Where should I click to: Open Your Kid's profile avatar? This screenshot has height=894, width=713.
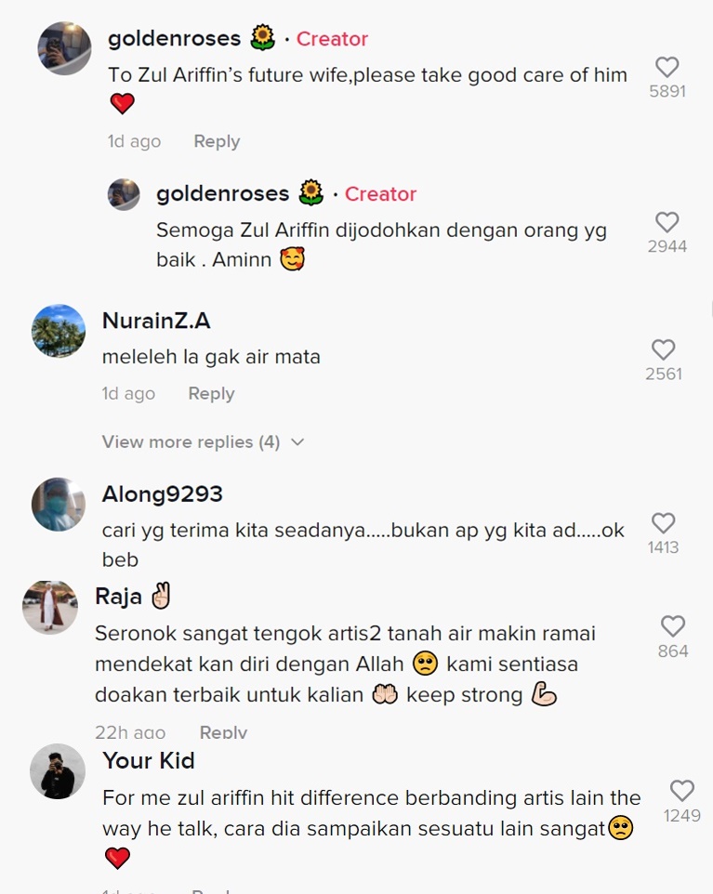tap(58, 771)
